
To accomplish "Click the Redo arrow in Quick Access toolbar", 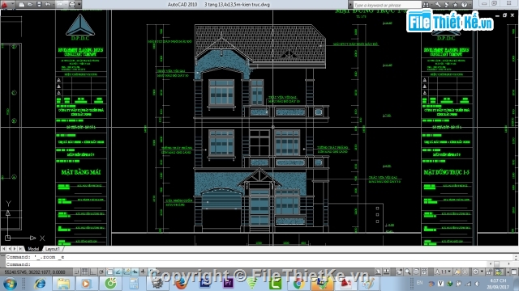I will tap(60, 4).
